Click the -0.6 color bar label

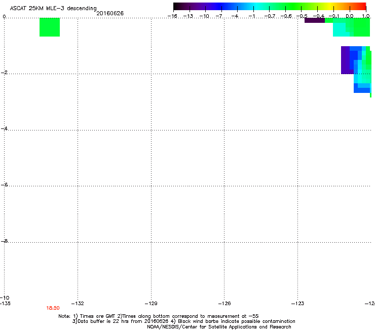click(x=286, y=16)
